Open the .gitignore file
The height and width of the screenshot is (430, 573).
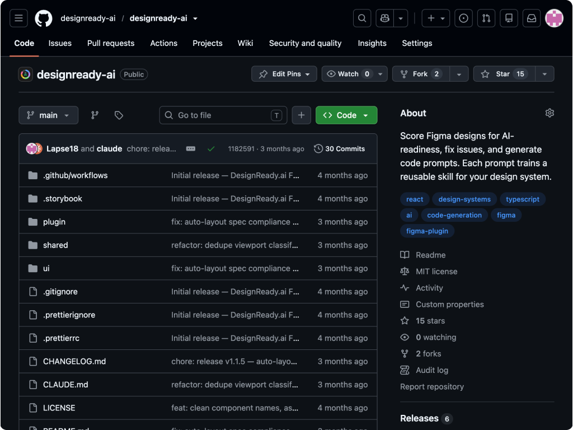[60, 292]
